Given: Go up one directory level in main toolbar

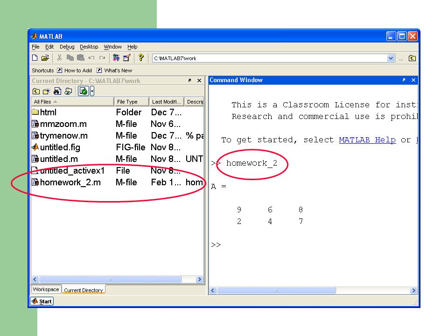Looking at the screenshot, I should tap(412, 58).
